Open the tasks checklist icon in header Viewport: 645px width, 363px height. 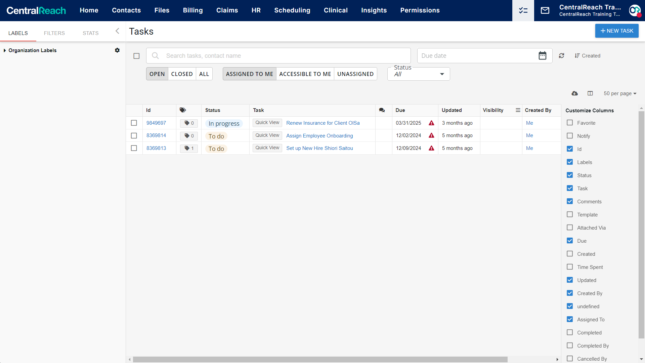pyautogui.click(x=523, y=10)
